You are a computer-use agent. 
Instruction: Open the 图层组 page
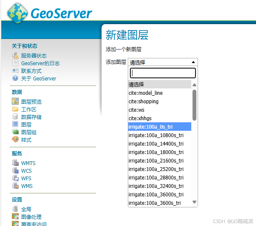click(29, 132)
